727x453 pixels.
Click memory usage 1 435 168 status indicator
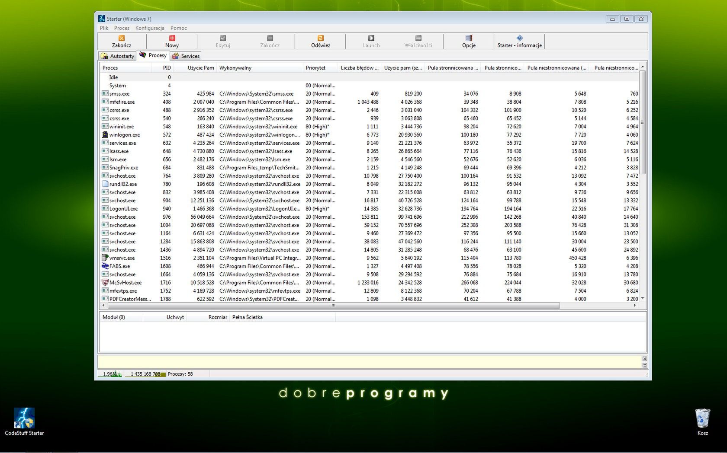[x=146, y=374]
